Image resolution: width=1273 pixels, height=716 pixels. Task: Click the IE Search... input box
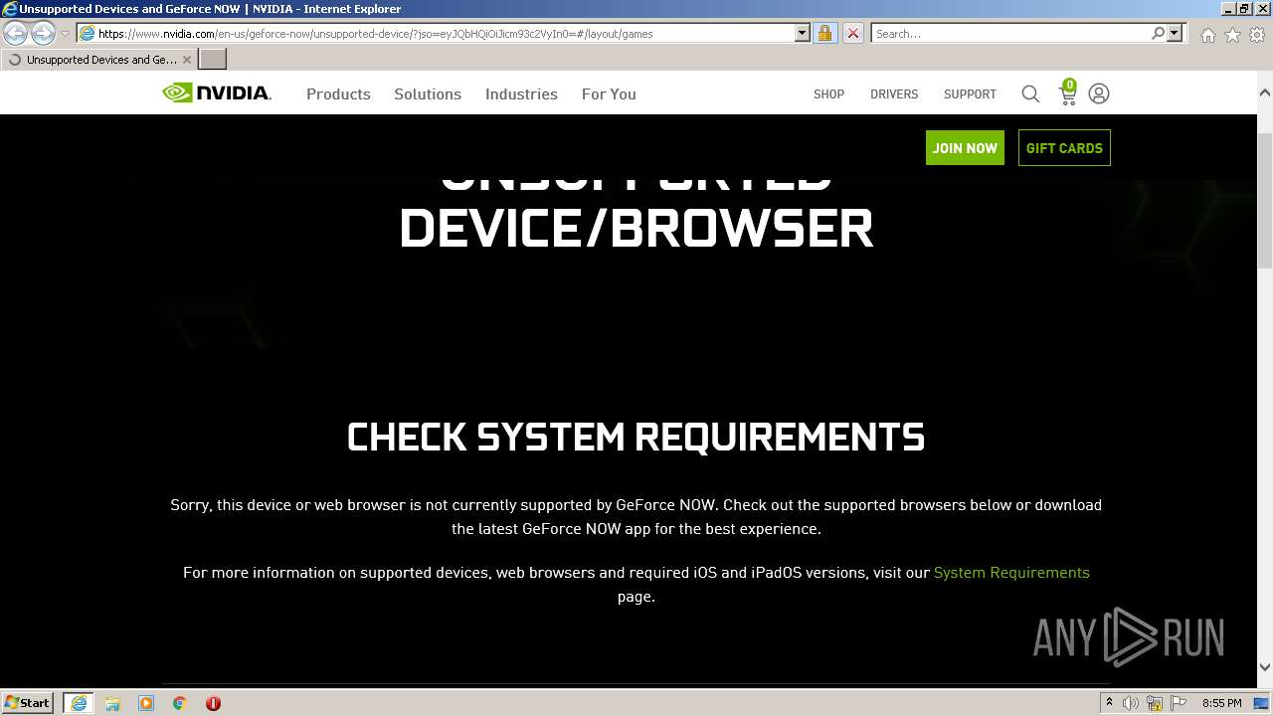click(1009, 33)
